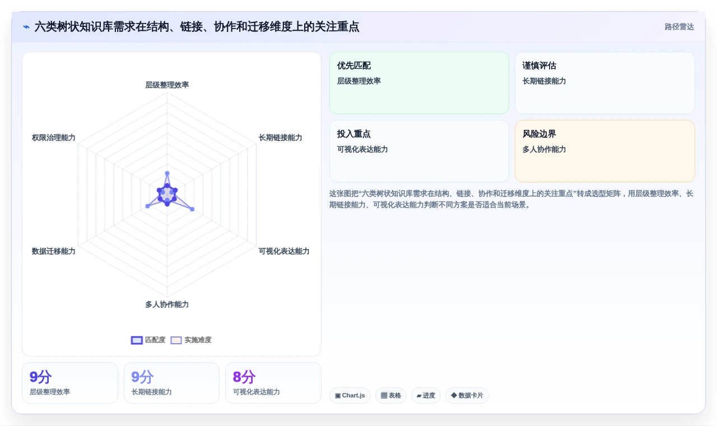Click the radar data point toward 层级整理效率
The image size is (717, 426).
click(167, 174)
